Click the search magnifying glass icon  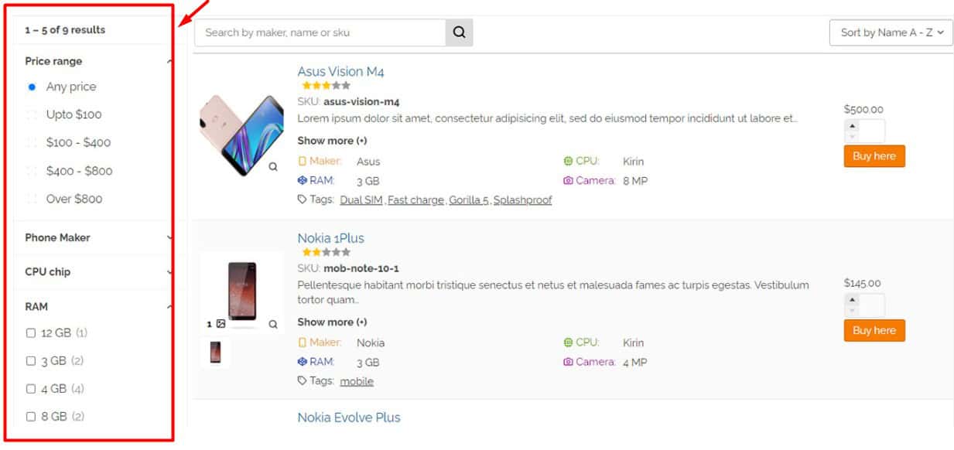(x=458, y=32)
